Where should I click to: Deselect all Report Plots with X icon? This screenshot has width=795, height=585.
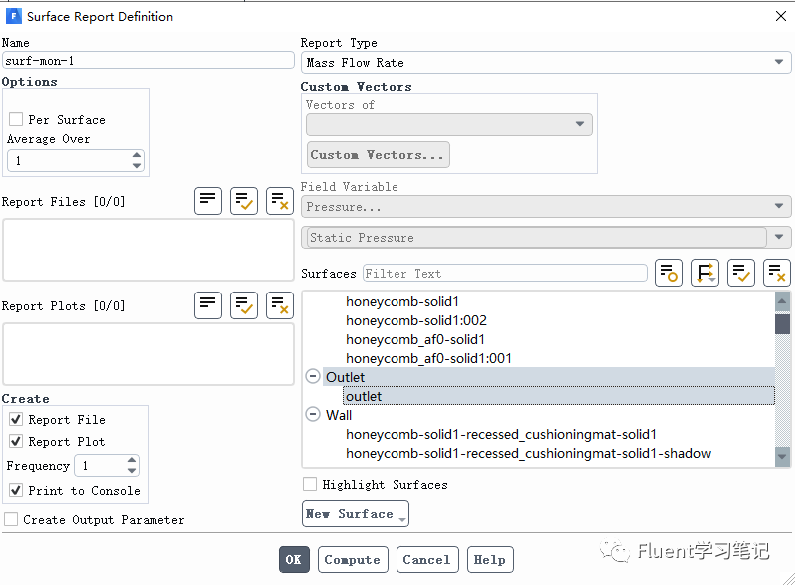pyautogui.click(x=280, y=305)
